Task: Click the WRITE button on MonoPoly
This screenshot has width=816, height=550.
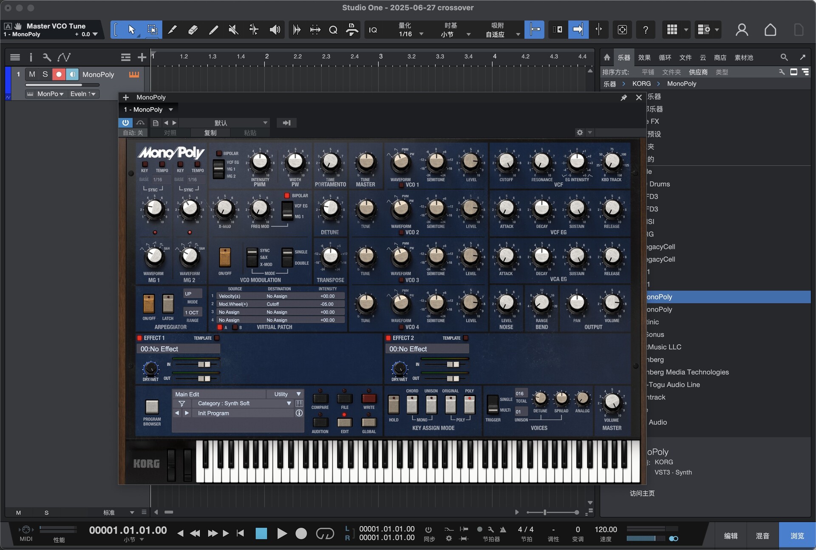Action: click(x=368, y=399)
